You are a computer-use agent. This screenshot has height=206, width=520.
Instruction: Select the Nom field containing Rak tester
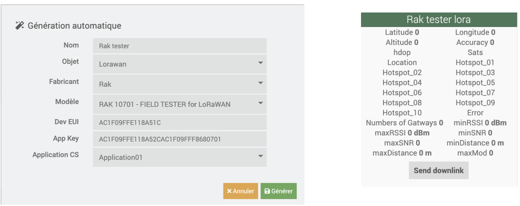coord(180,46)
